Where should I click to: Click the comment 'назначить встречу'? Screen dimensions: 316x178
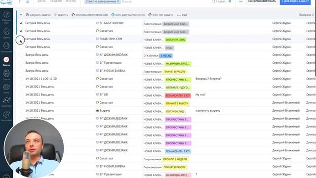[x=208, y=111]
